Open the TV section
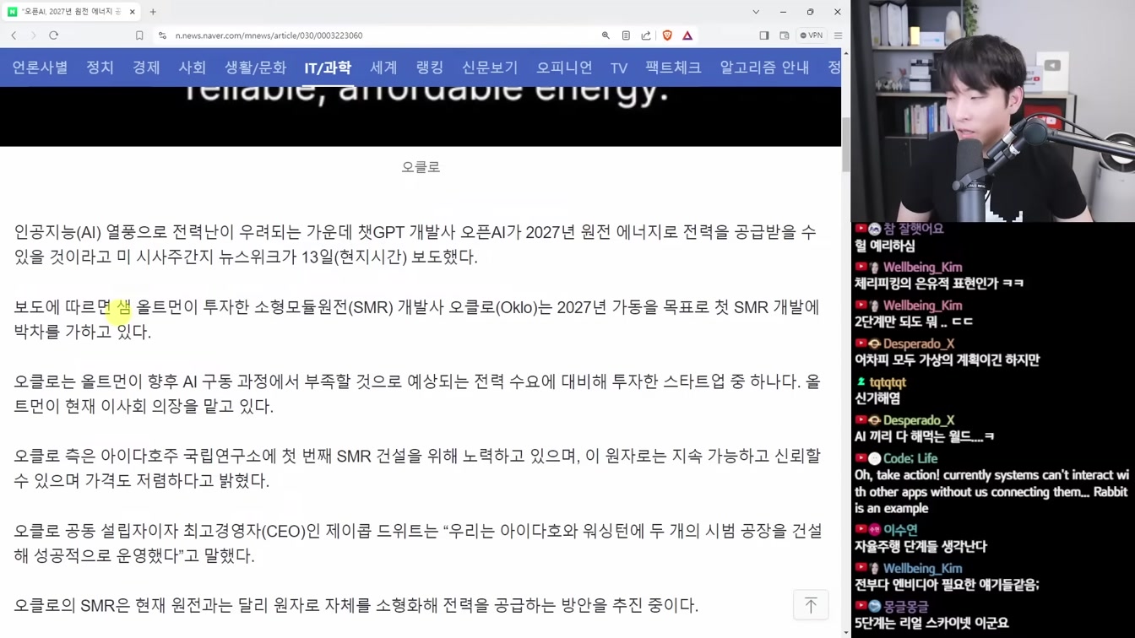This screenshot has height=638, width=1135. tap(619, 68)
